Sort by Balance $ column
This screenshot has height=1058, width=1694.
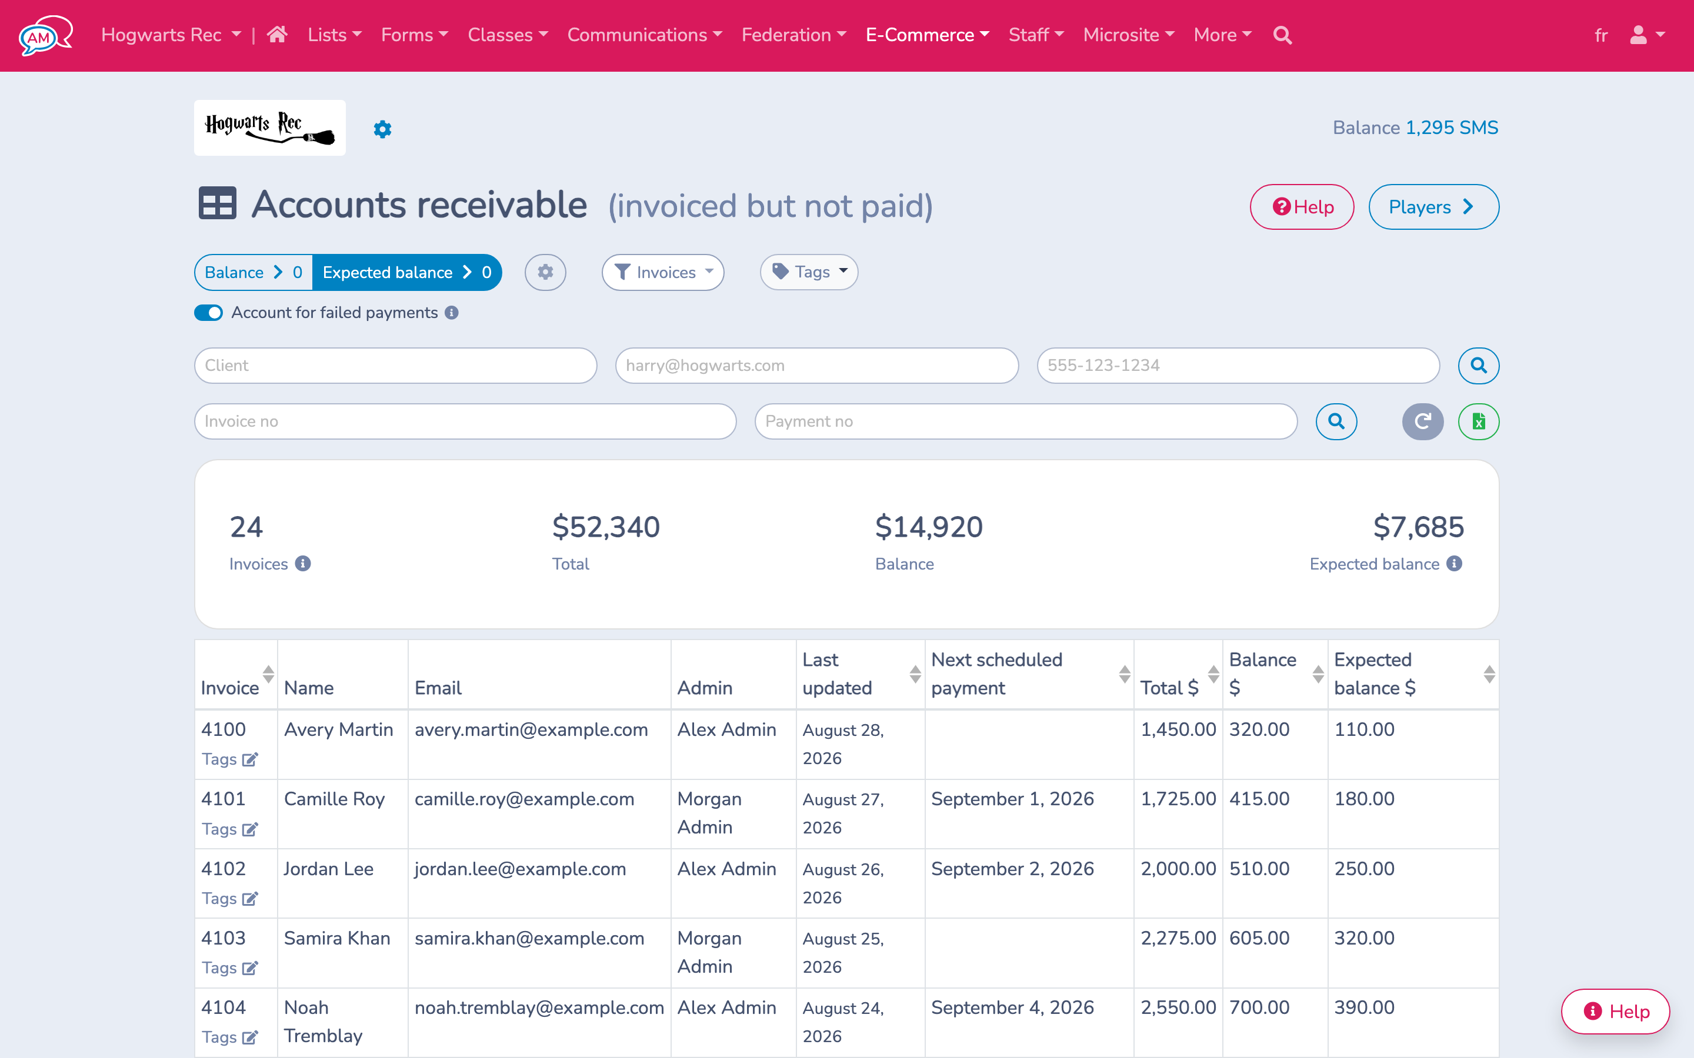(x=1318, y=674)
